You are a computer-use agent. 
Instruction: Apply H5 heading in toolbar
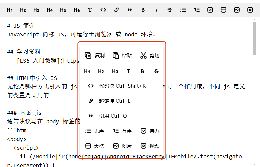click(63, 10)
